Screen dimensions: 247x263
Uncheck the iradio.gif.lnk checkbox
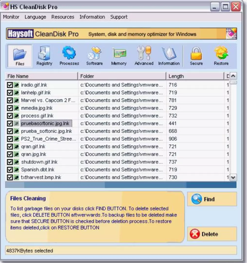click(10, 85)
